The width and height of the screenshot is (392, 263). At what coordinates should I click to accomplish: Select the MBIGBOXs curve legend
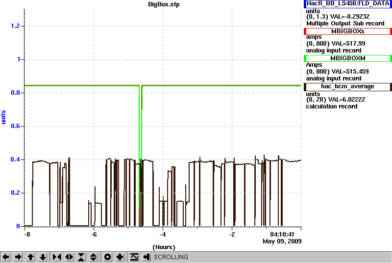pyautogui.click(x=348, y=31)
